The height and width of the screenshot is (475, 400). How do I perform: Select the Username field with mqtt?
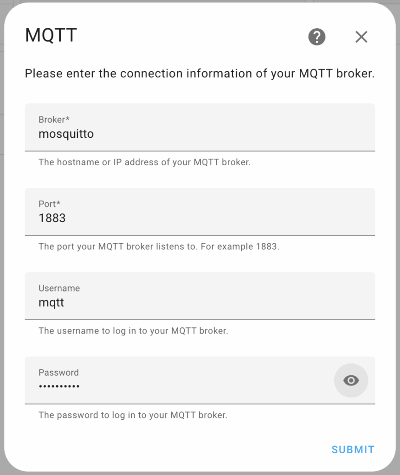[200, 295]
